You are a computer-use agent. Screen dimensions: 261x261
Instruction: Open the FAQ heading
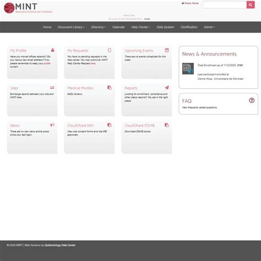tap(187, 101)
